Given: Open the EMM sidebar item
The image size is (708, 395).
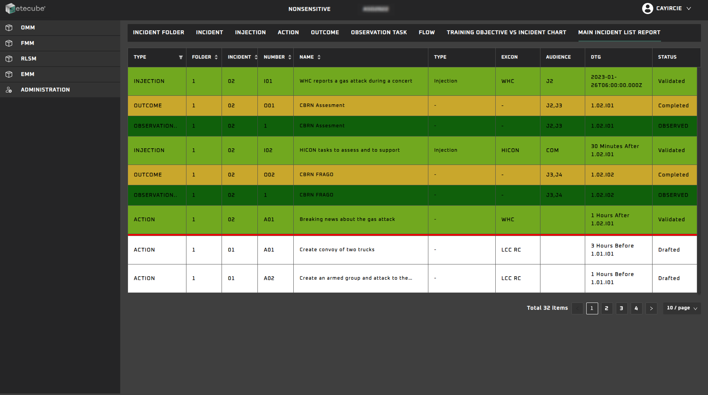Looking at the screenshot, I should click(x=60, y=74).
